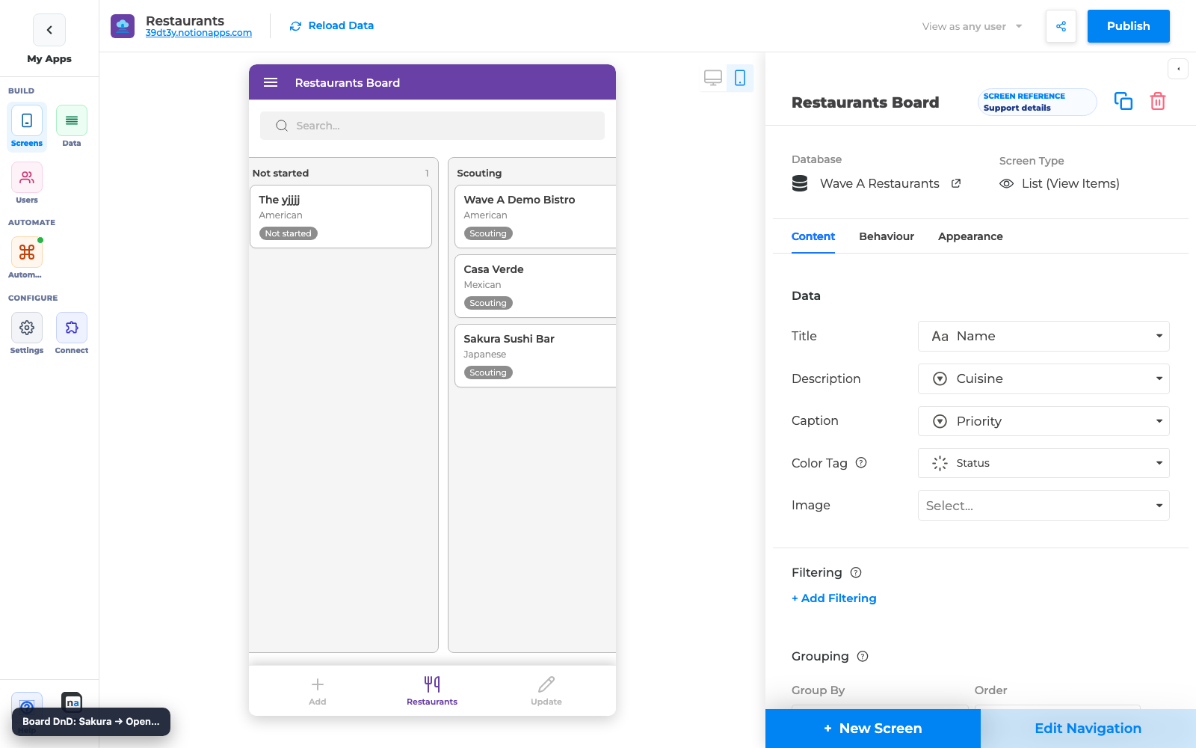Open the Casa Verde card

point(535,286)
